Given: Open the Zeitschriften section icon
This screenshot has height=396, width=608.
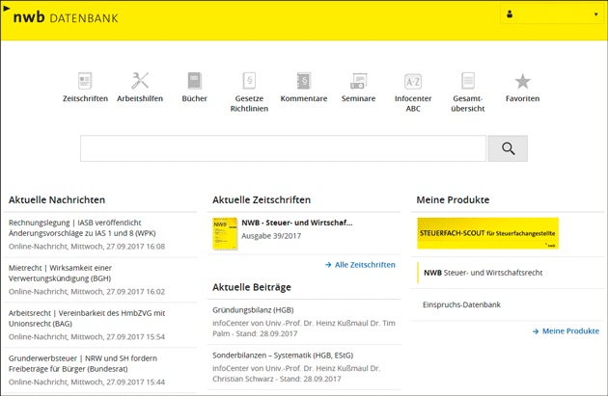Looking at the screenshot, I should click(x=85, y=82).
